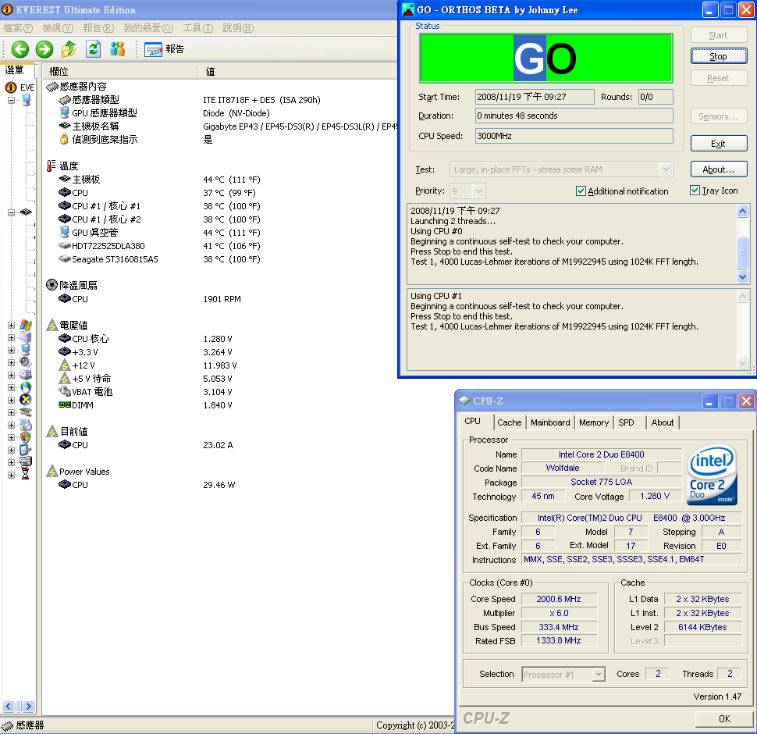Expand the Windows logo tree node
The height and width of the screenshot is (734, 757).
pos(11,325)
